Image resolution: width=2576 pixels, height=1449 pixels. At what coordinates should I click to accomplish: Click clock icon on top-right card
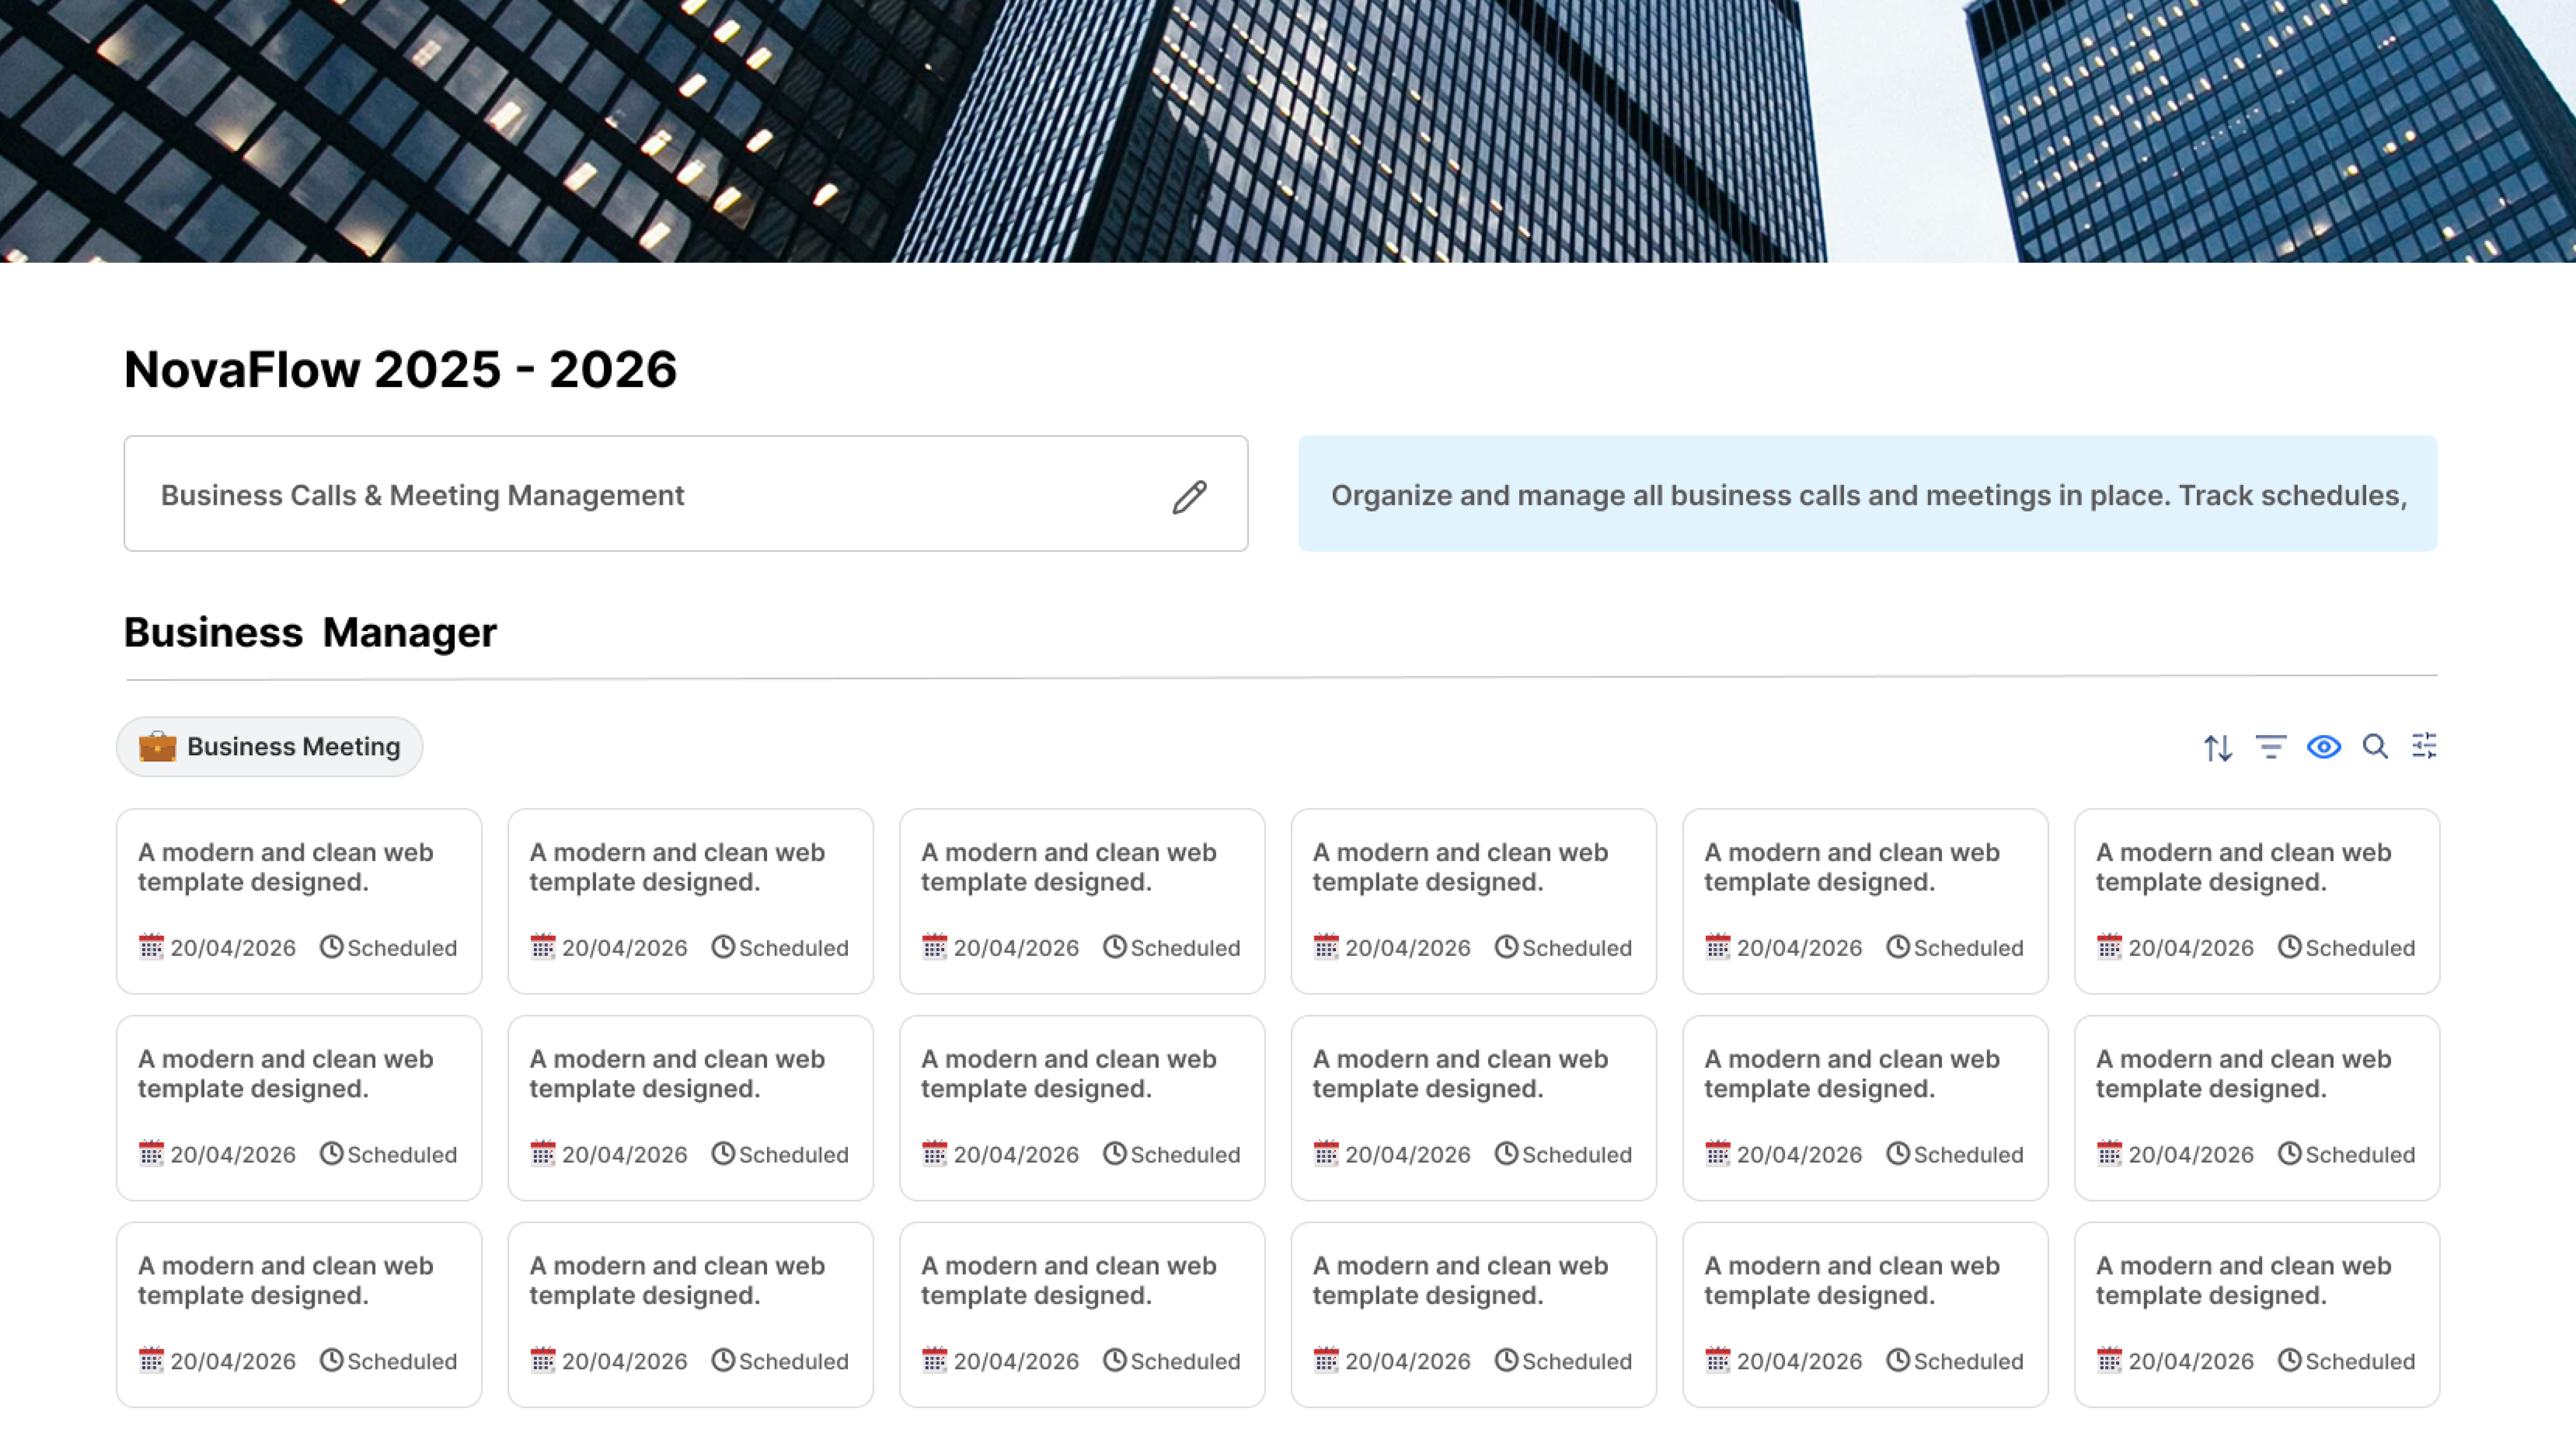[x=2289, y=946]
